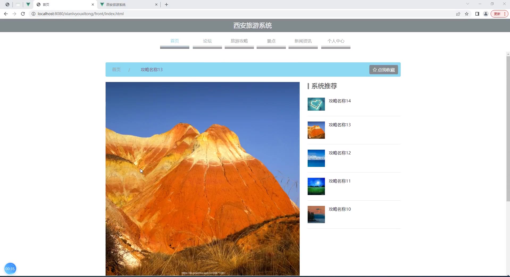Open the 攻略名称13 recommendation link
The image size is (510, 277).
(x=340, y=125)
